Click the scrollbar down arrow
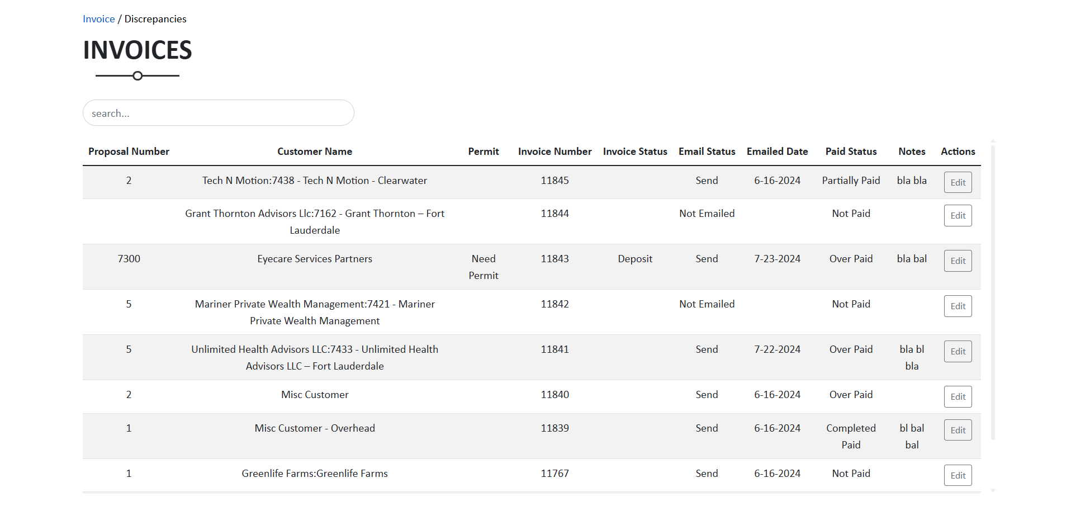The height and width of the screenshot is (506, 1071). click(x=993, y=490)
